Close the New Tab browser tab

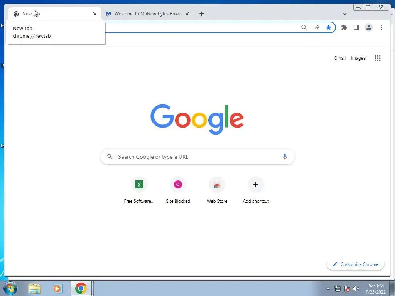[x=95, y=14]
